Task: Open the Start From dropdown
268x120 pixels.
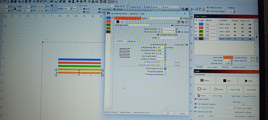Action: click(248, 96)
